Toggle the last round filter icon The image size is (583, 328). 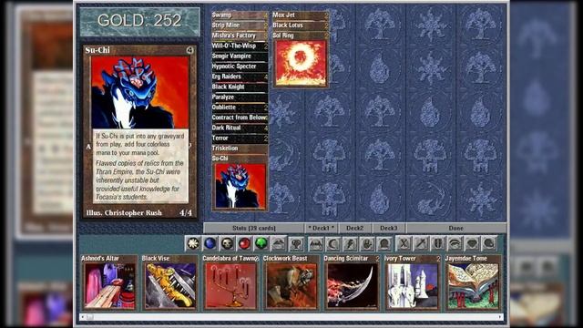(489, 244)
